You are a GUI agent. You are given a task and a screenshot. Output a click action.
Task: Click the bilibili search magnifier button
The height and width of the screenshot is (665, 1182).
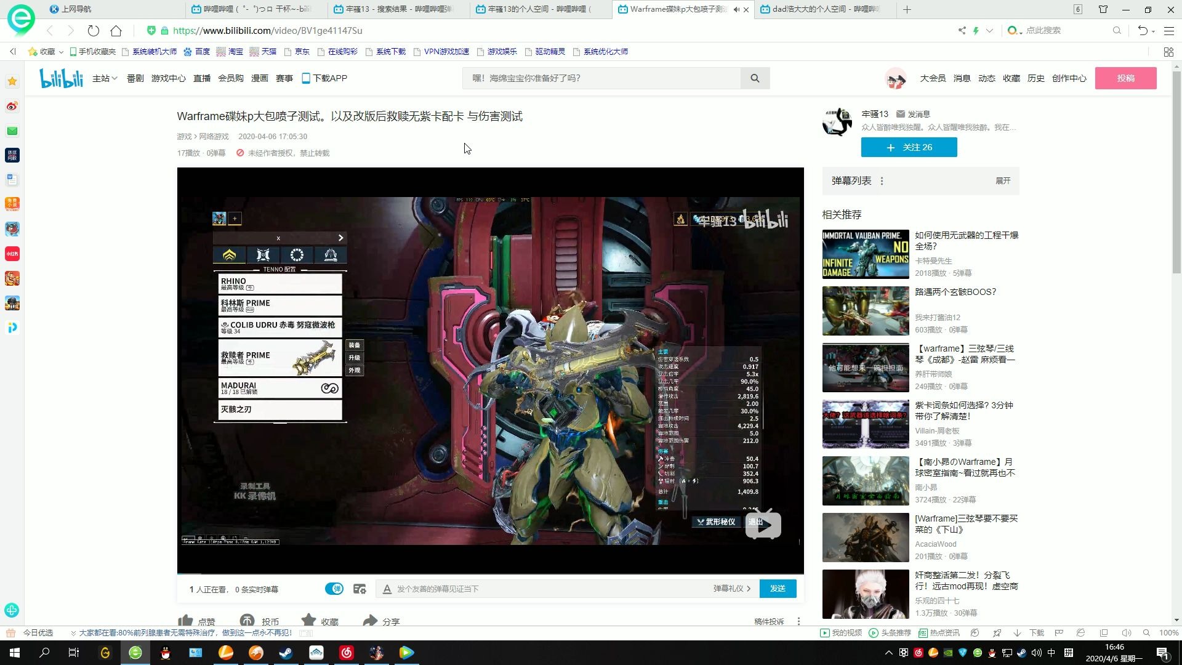coord(755,78)
